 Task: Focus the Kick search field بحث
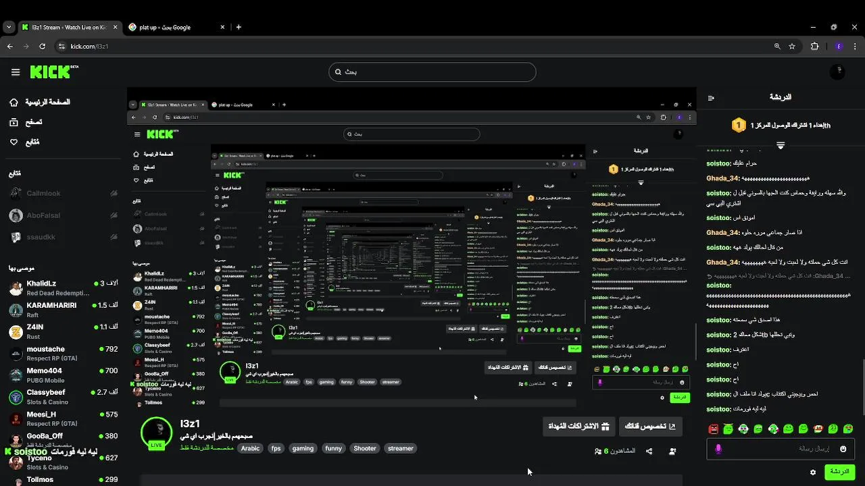click(x=432, y=72)
